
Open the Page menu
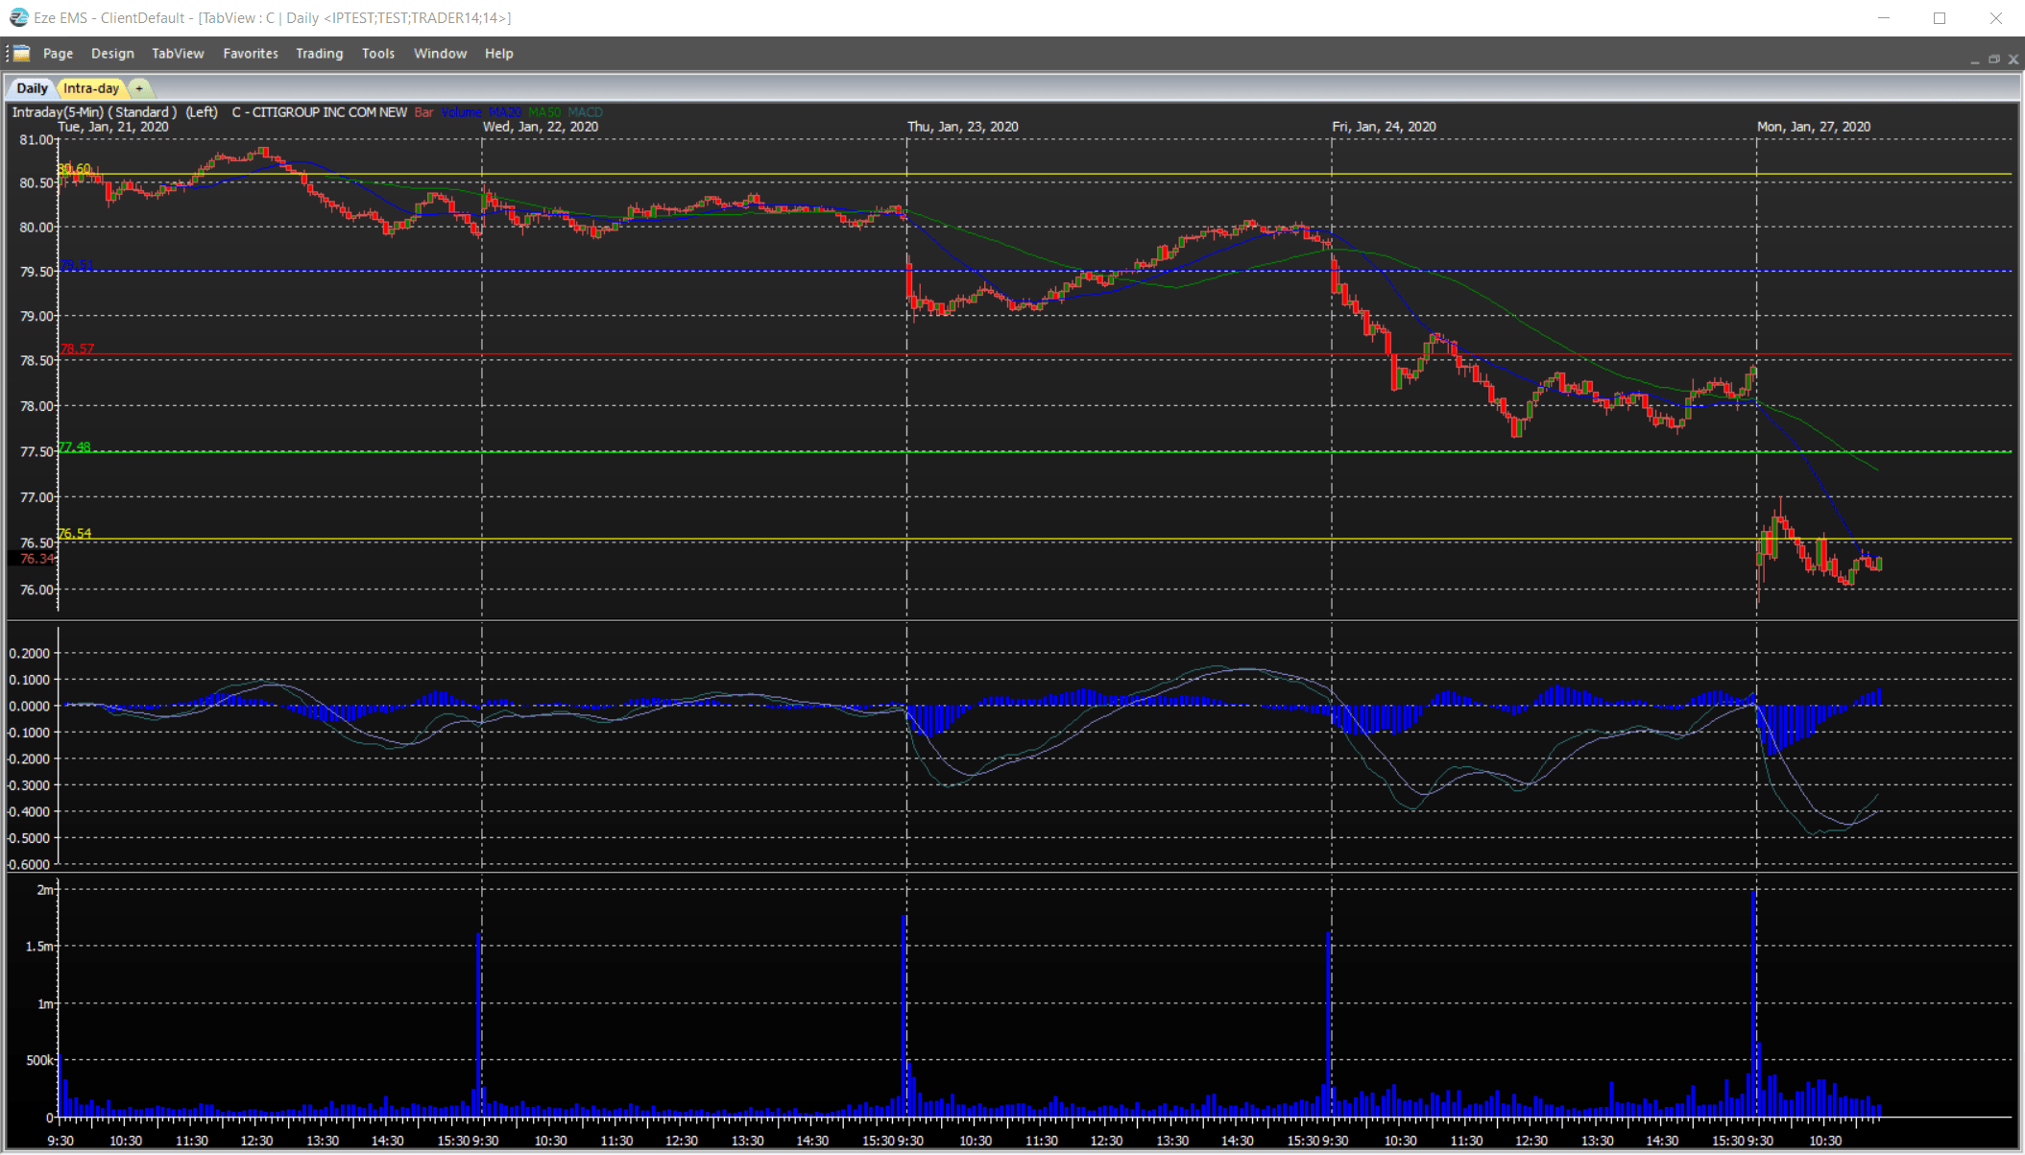pos(58,54)
